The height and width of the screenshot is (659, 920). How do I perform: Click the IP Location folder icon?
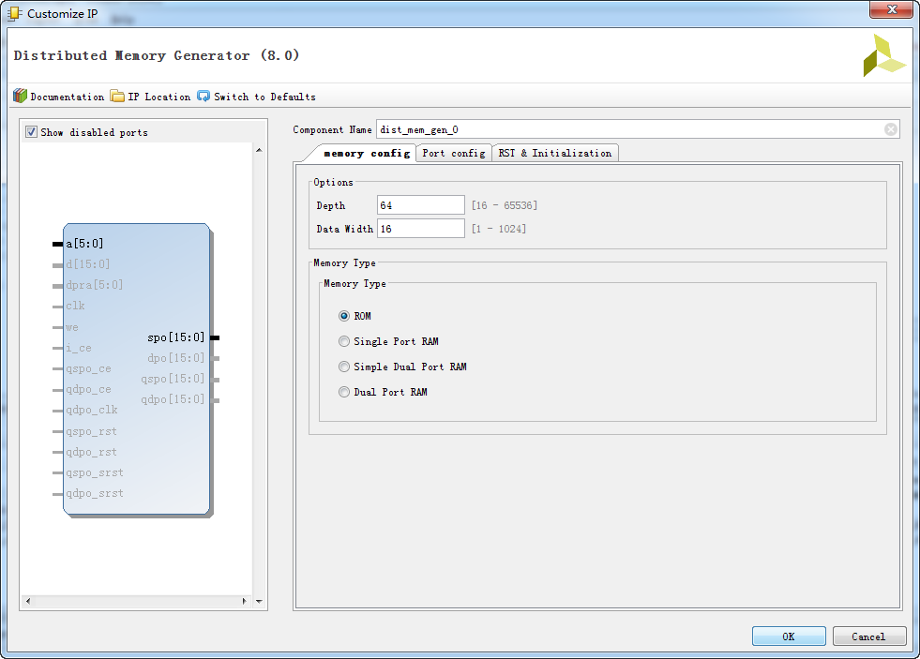(x=117, y=96)
